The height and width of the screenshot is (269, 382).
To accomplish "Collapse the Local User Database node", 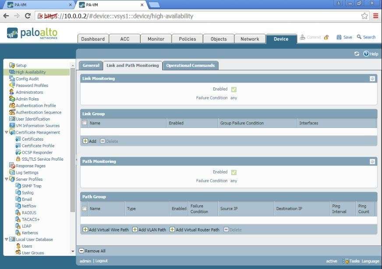I will (x=7, y=239).
